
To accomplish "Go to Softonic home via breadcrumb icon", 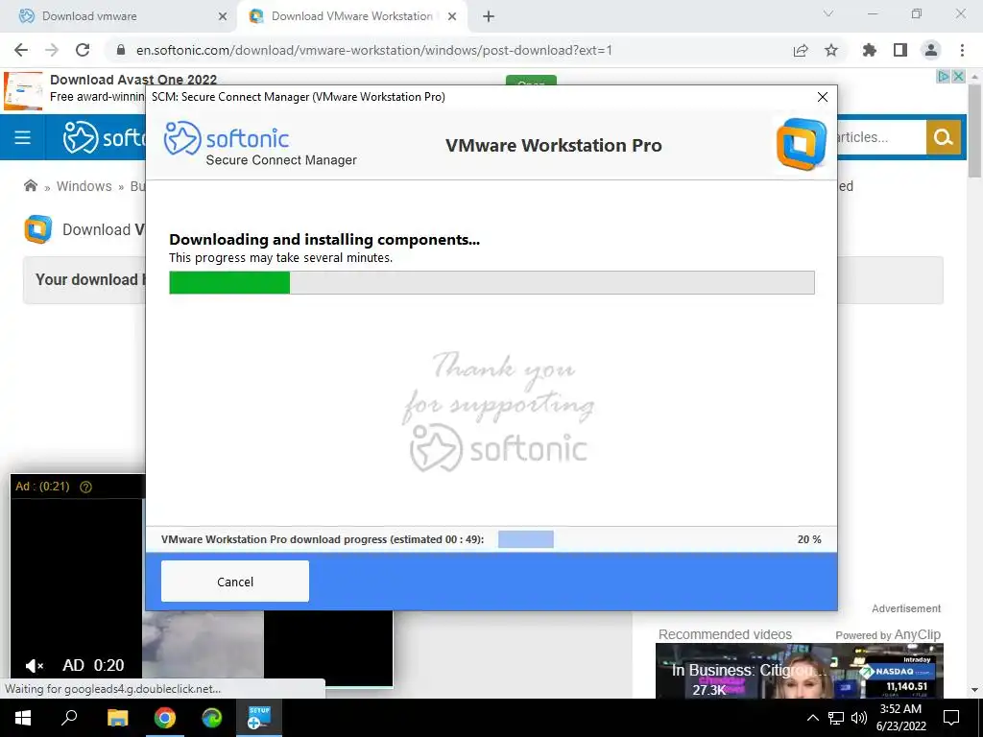I will pos(30,185).
